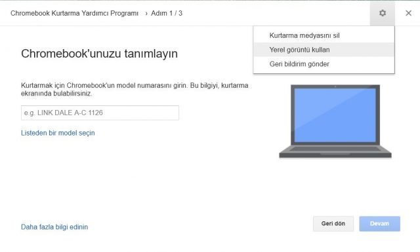Open the settings gear menu
This screenshot has height=252, width=420.
tap(382, 13)
